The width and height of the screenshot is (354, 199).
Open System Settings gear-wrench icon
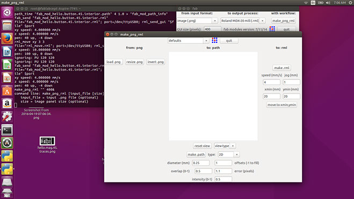point(7,117)
